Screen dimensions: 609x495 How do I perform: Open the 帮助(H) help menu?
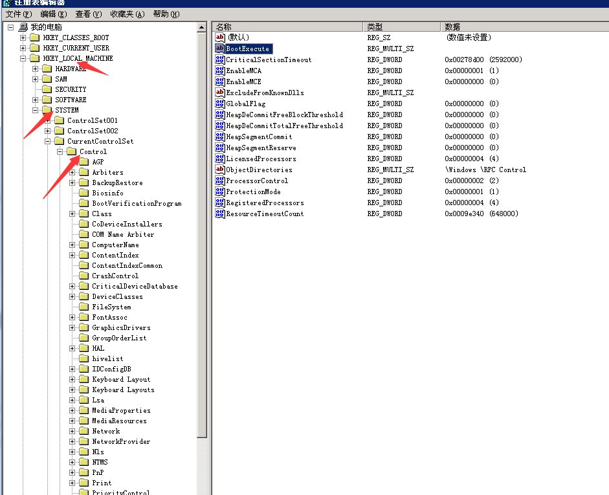pos(166,14)
